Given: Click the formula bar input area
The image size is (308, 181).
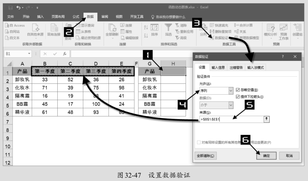Looking at the screenshot, I should click(x=131, y=54).
